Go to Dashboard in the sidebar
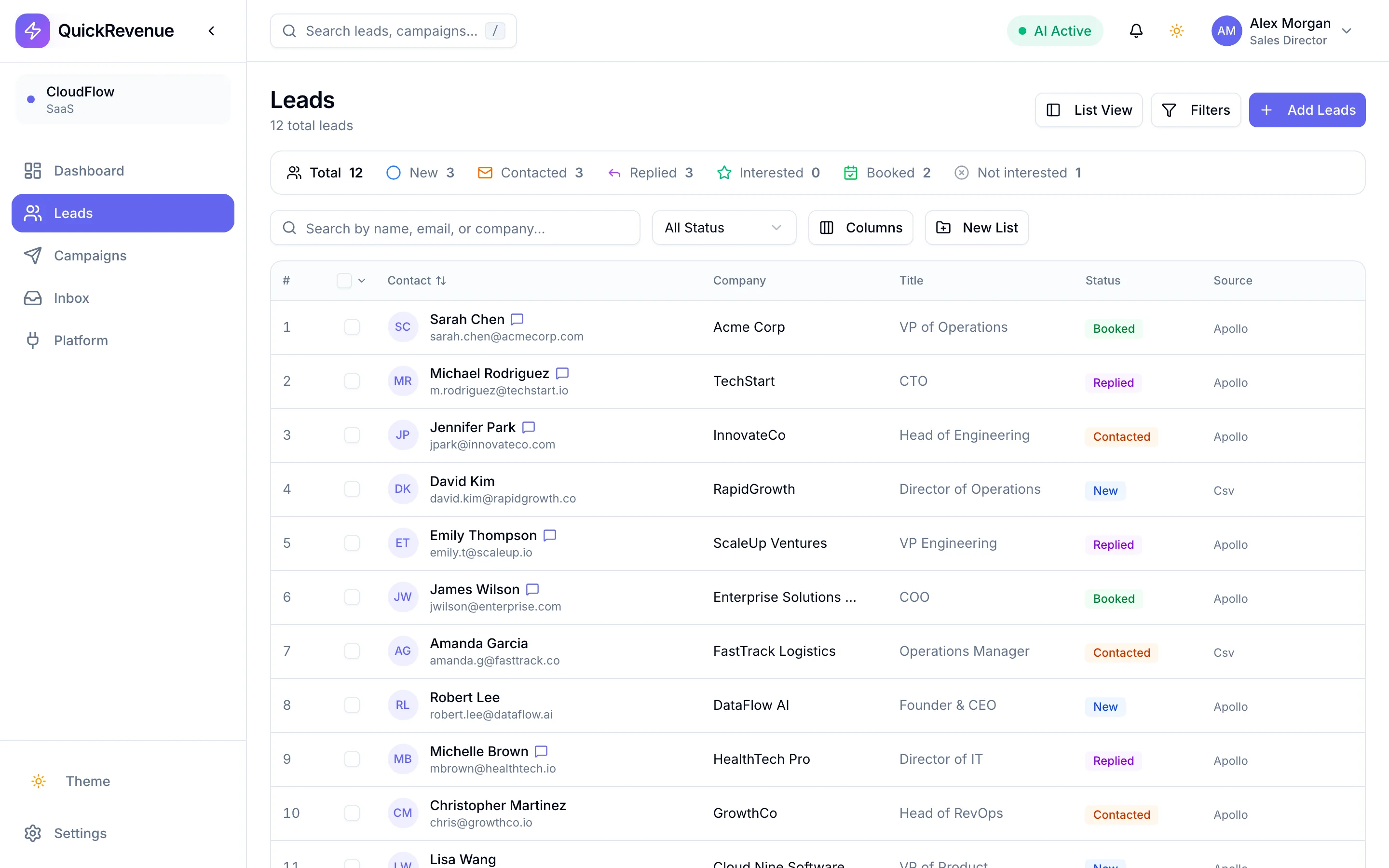 [x=123, y=171]
